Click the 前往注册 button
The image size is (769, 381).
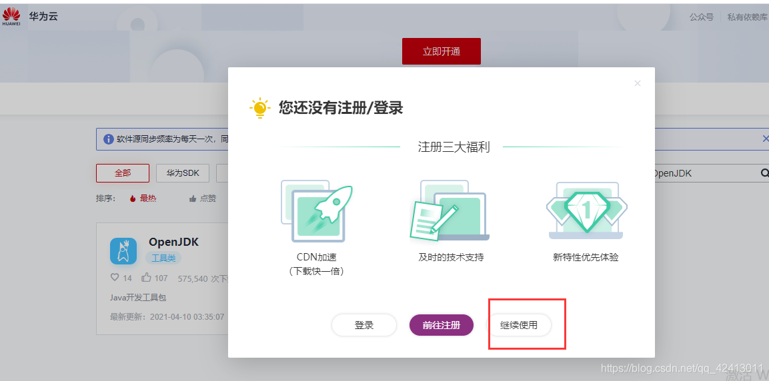point(442,325)
